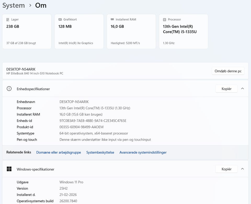Click the Installeret RAM memory icon
Viewport: 251px width, 204px height.
pyautogui.click(x=112, y=20)
